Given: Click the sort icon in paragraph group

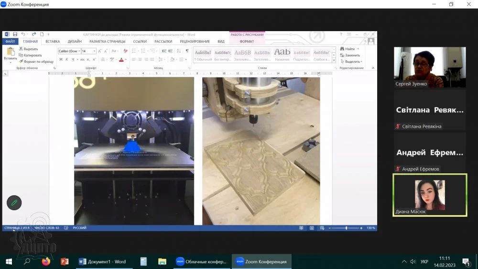Looking at the screenshot, I should click(x=179, y=51).
